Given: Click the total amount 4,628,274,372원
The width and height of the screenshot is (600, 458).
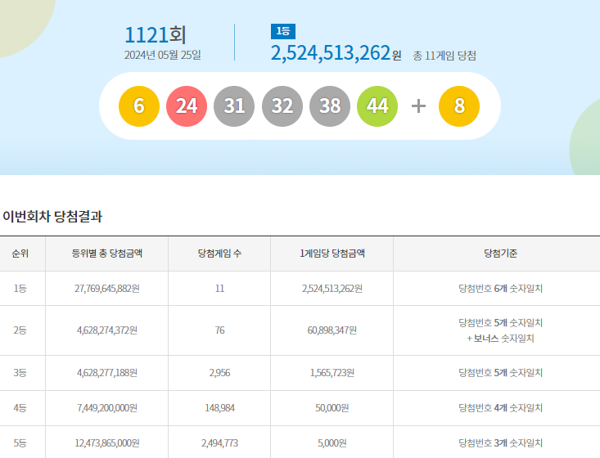Looking at the screenshot, I should point(106,330).
